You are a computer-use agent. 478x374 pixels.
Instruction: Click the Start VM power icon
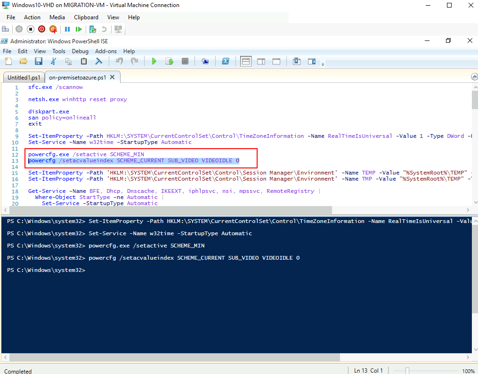pos(19,29)
